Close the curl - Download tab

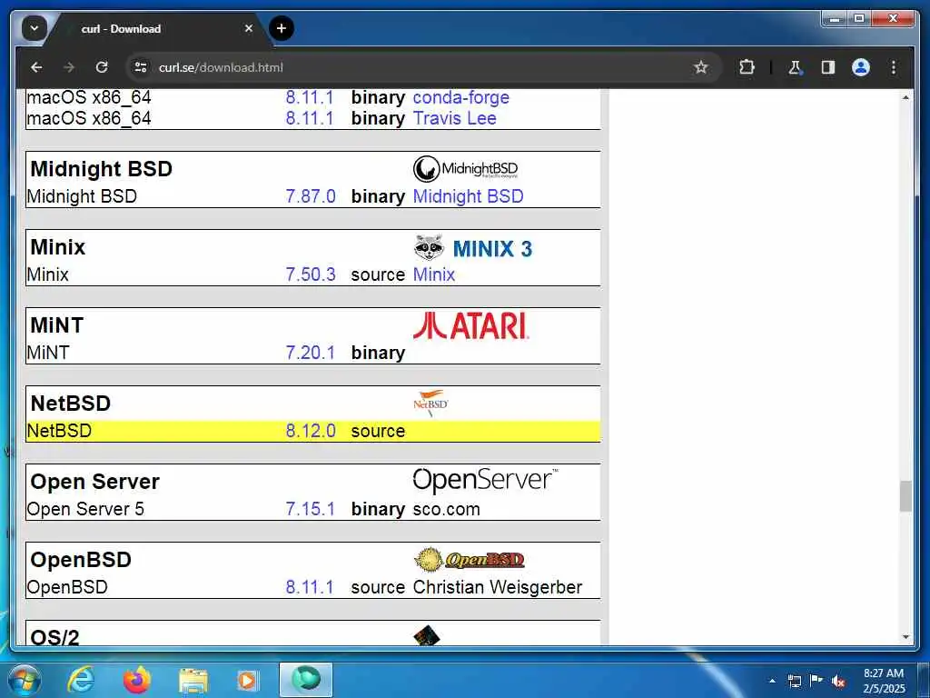click(249, 28)
